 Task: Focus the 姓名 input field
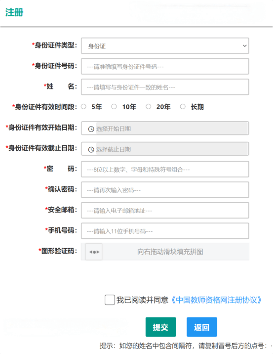(x=165, y=87)
